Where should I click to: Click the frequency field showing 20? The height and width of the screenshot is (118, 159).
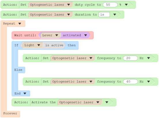130,58
